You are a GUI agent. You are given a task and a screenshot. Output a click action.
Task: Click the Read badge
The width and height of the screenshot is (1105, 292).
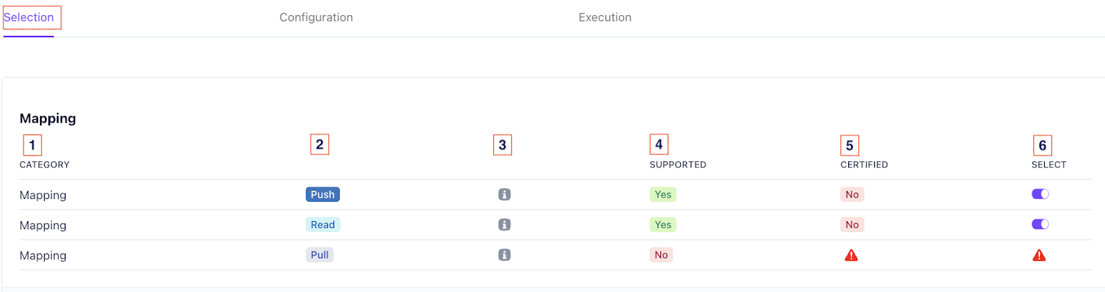pyautogui.click(x=323, y=225)
